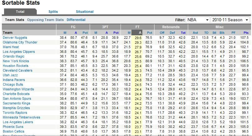Image resolution: width=252 pixels, height=136 pixels.
Task: Open Boston Celtics team link
Action: tap(13, 131)
